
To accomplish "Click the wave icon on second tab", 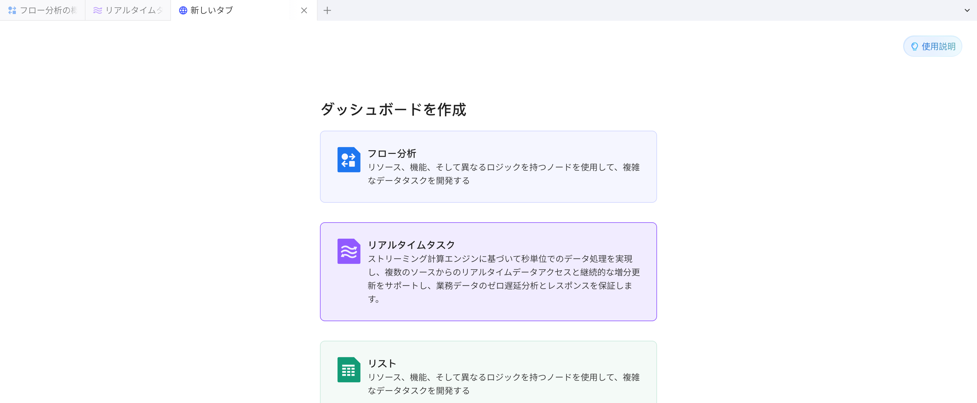I will pyautogui.click(x=97, y=10).
